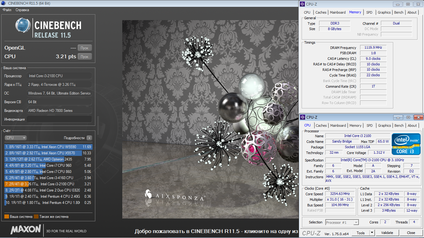
Task: Select ranking row Intel Core 2 Duo CPU E820
Action: click(48, 190)
